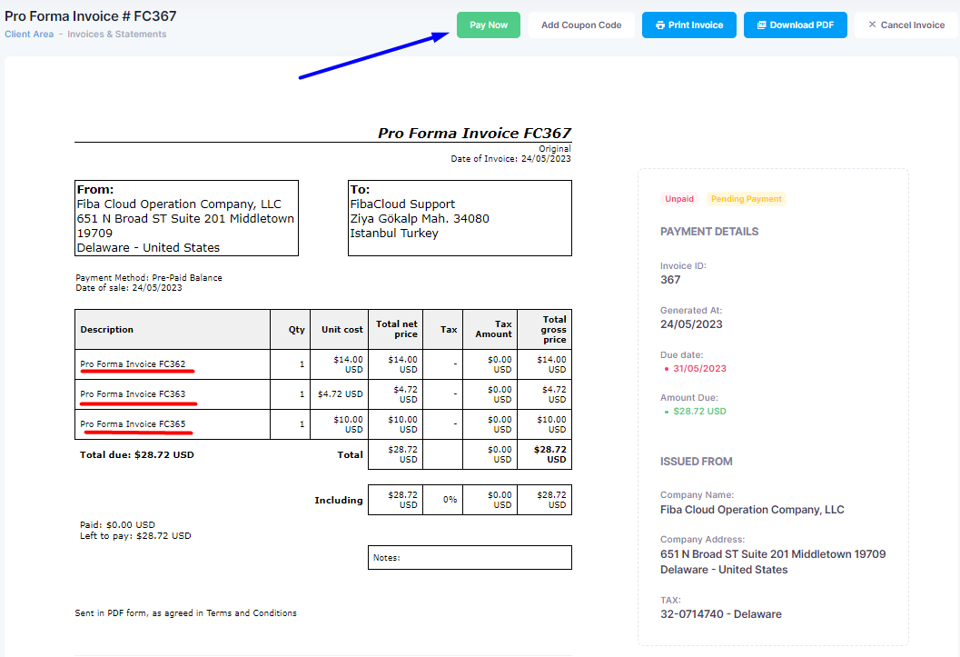The width and height of the screenshot is (960, 657).
Task: Cancel the invoice with Cancel Invoice button
Action: [x=906, y=25]
